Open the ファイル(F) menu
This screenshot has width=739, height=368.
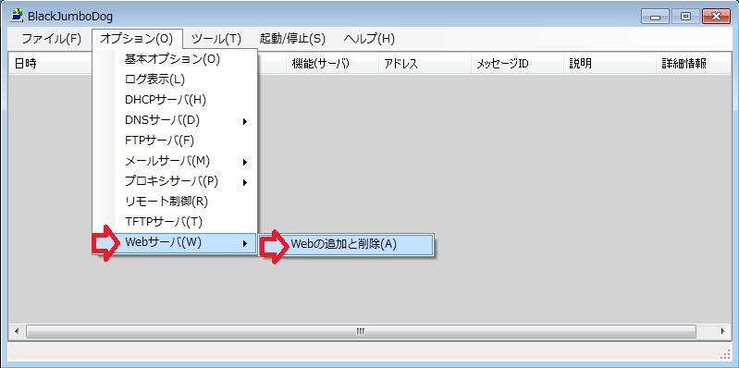(52, 39)
